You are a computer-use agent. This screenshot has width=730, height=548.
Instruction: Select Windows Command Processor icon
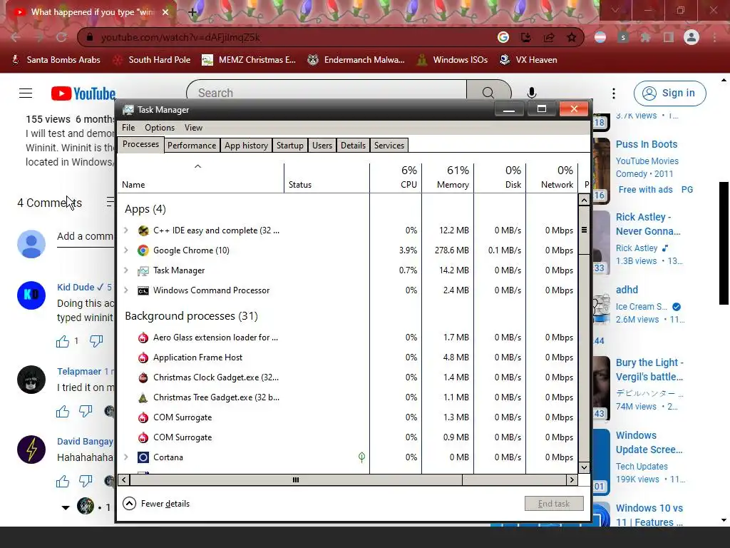143,290
